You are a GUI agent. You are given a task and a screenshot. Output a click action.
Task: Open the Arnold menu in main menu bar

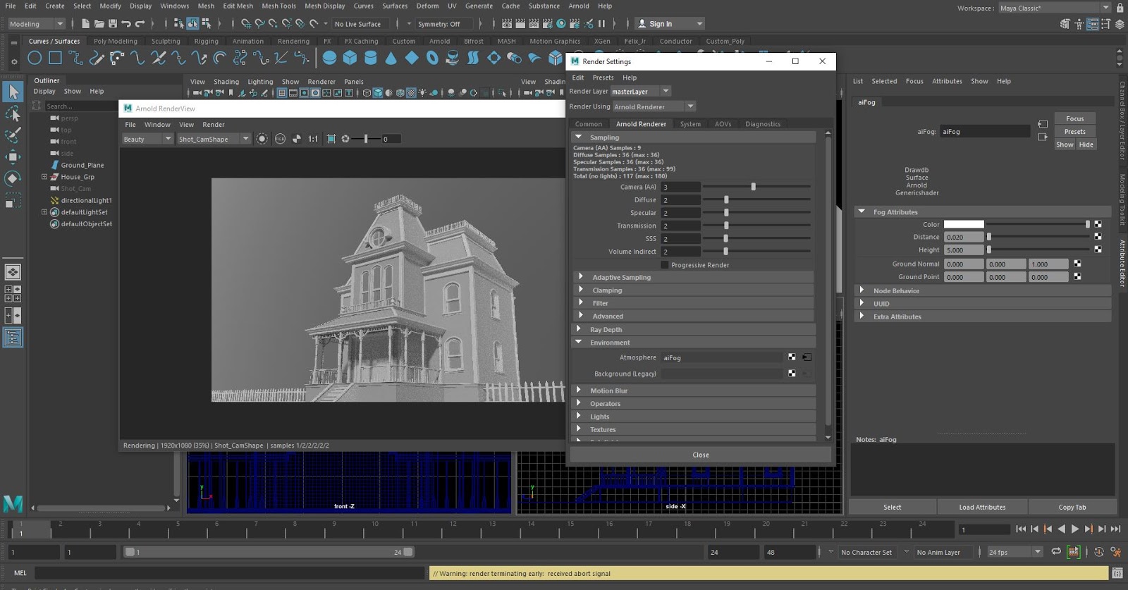click(x=579, y=6)
